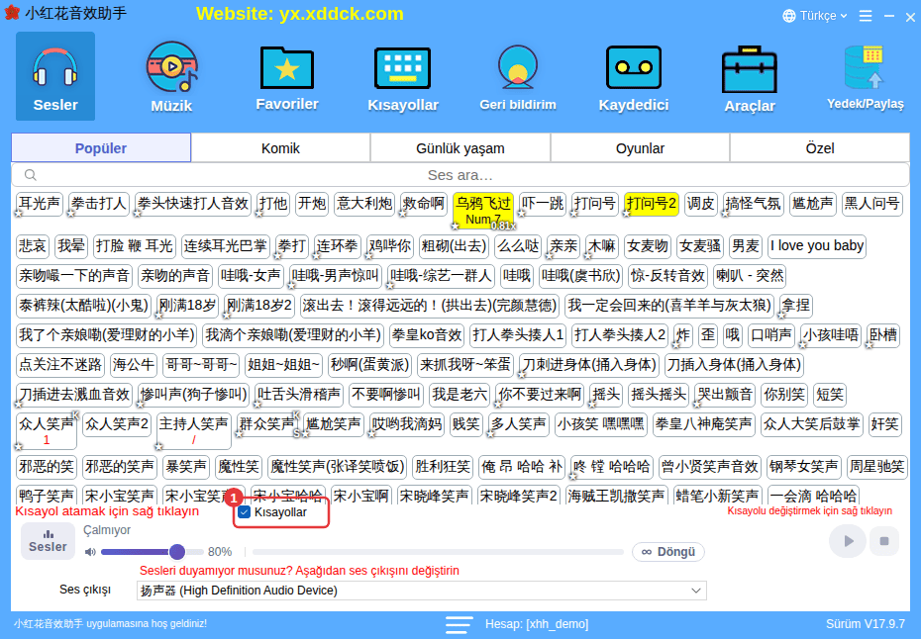The image size is (921, 639).
Task: Open the hamburger menu in title bar
Action: (866, 16)
